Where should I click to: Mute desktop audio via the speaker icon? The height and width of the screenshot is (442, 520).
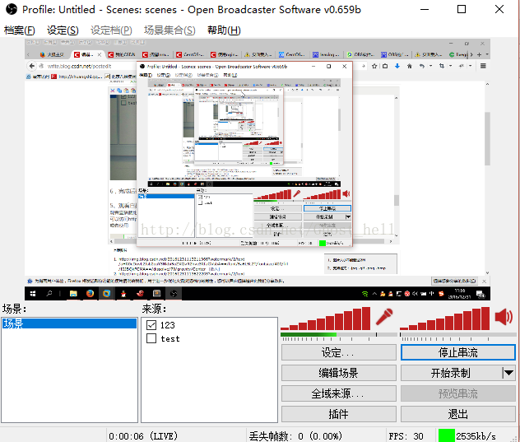tap(504, 317)
